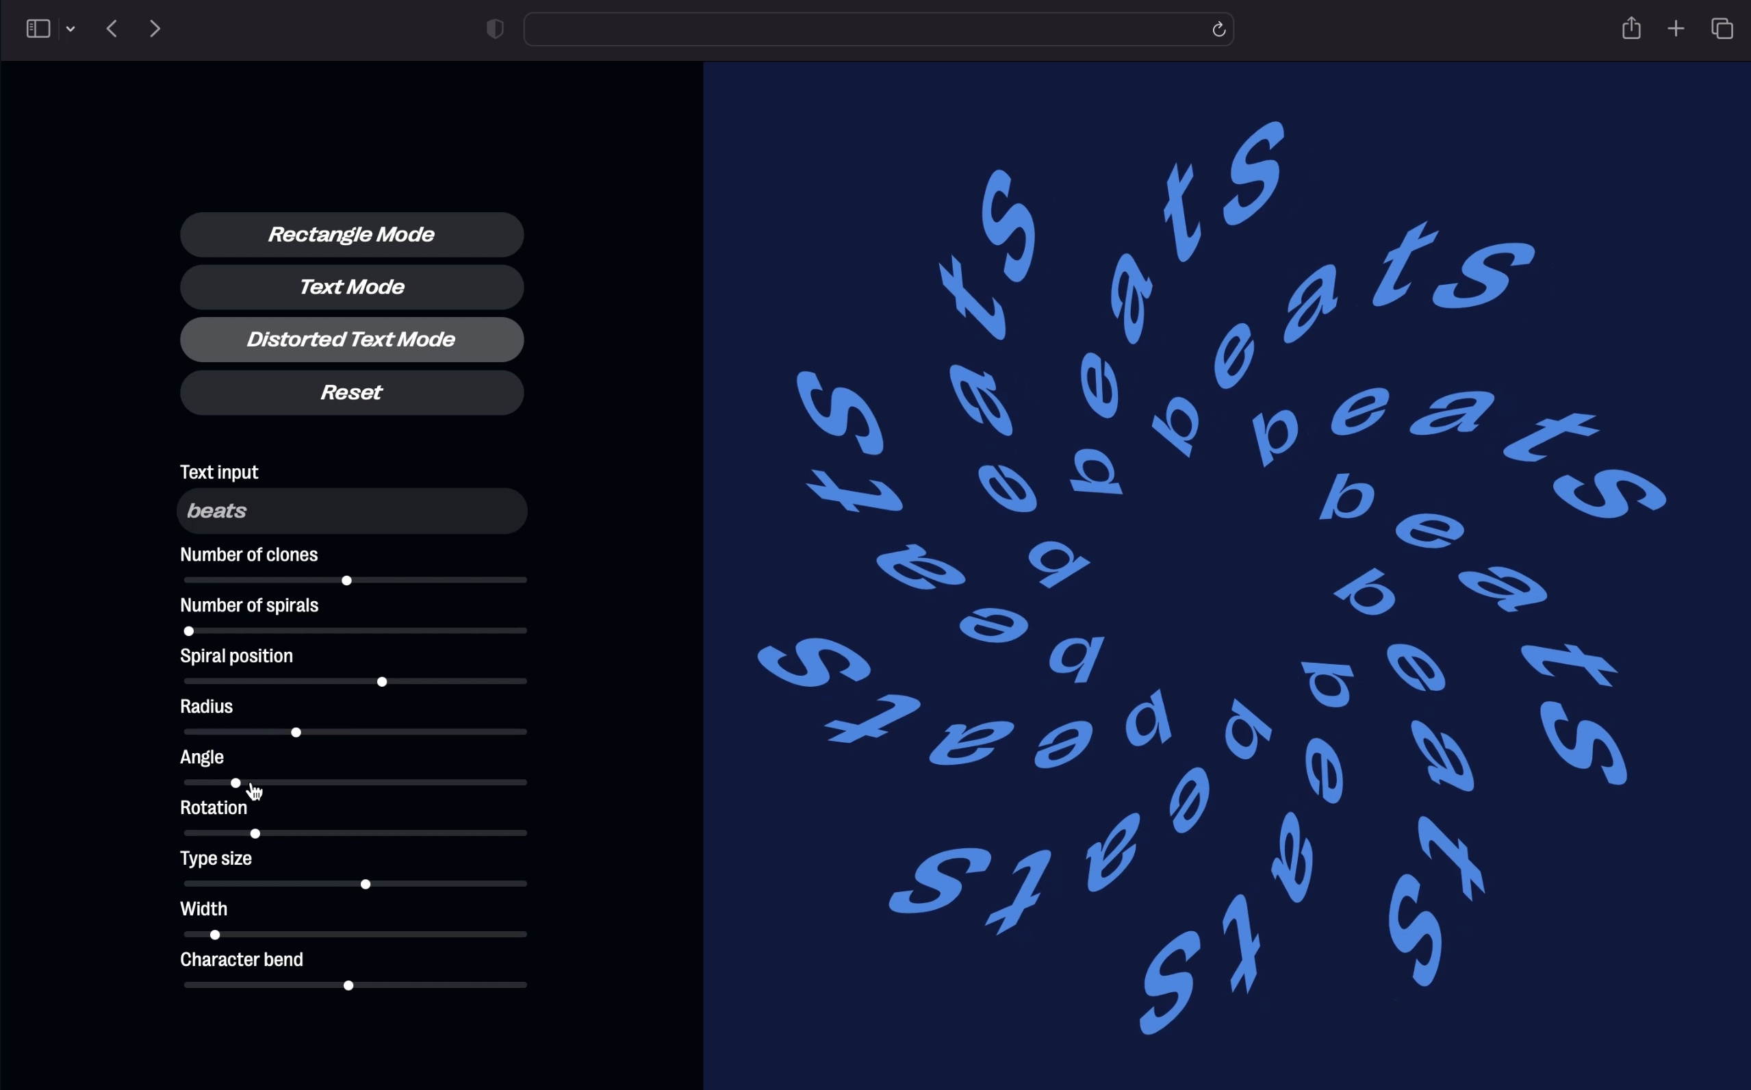Click the Type size slider handle

coord(366,885)
